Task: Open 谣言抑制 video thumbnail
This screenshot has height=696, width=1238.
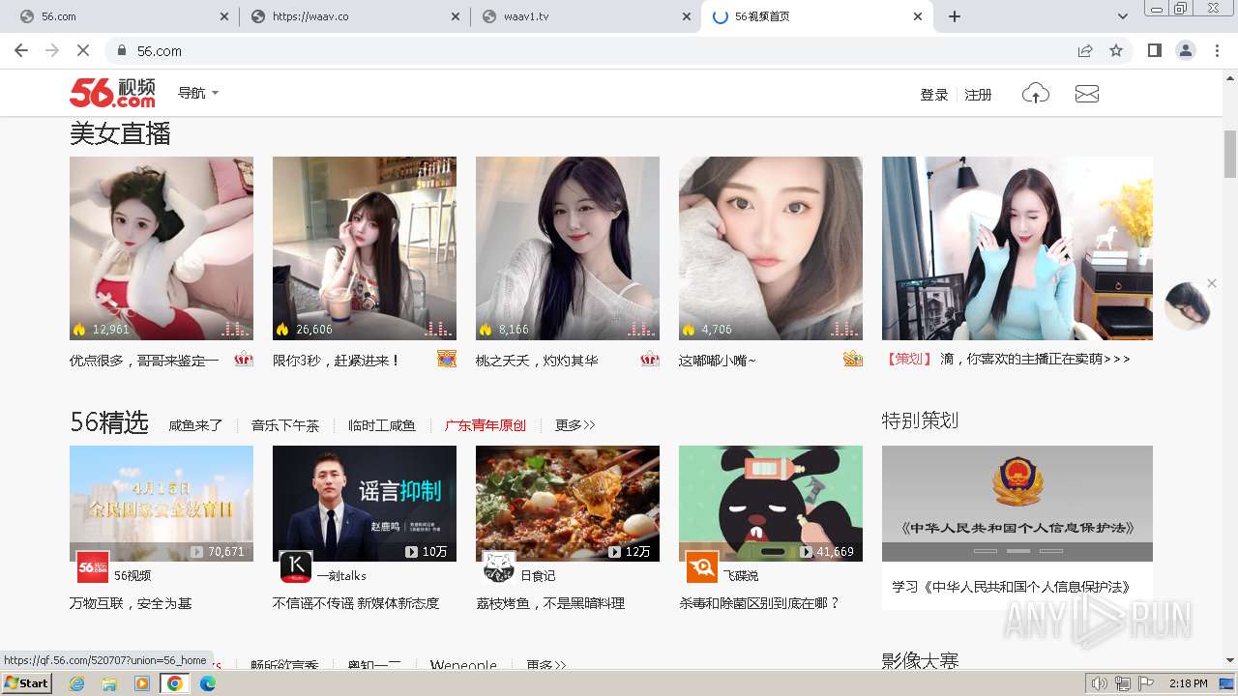Action: click(365, 503)
